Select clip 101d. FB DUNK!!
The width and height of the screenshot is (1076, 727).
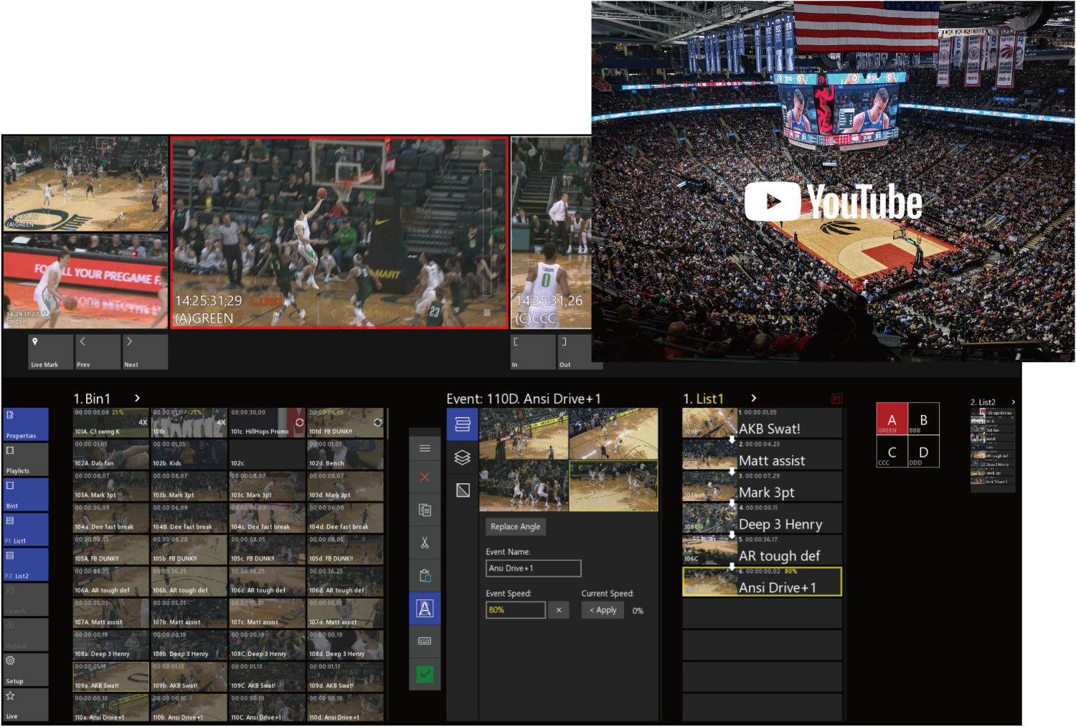(346, 423)
